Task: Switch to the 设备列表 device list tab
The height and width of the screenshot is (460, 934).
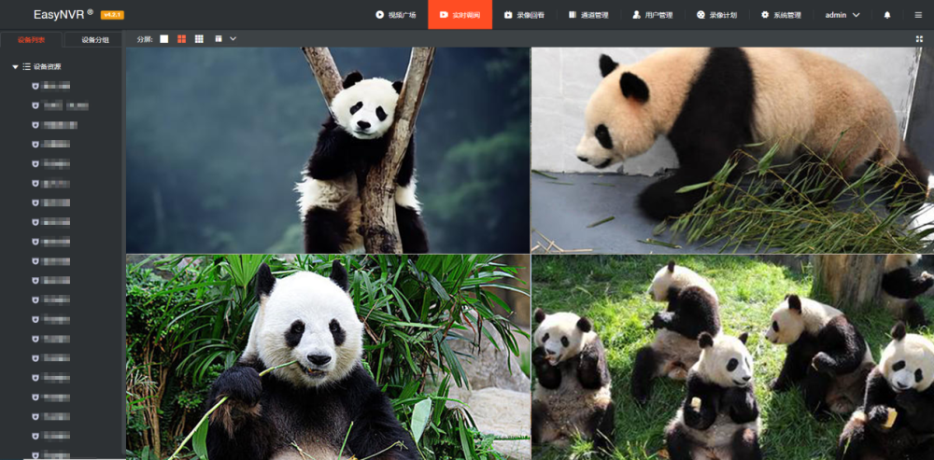Action: point(31,40)
